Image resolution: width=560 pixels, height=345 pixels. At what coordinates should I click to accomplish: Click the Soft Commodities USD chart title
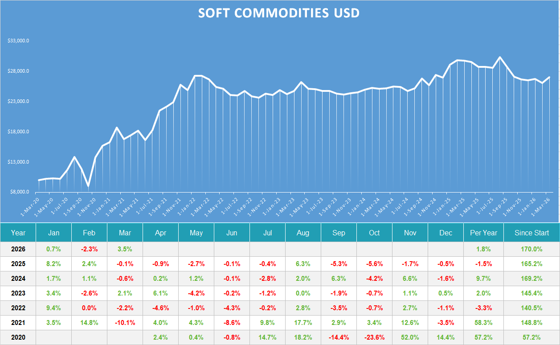pos(279,13)
